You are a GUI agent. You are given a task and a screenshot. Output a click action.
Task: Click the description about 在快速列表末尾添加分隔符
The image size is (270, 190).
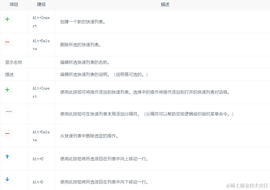pyautogui.click(x=147, y=114)
